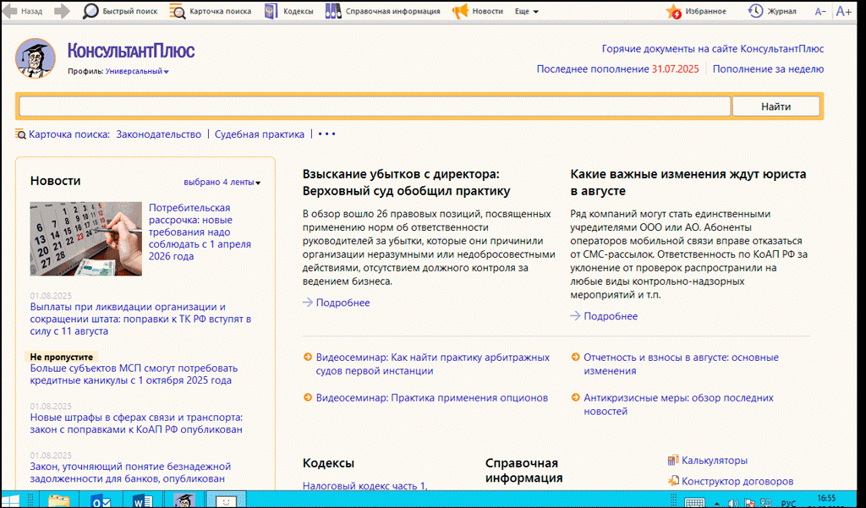Open Налоговый кодекс часть 1 link
866x508 pixels.
click(x=365, y=486)
